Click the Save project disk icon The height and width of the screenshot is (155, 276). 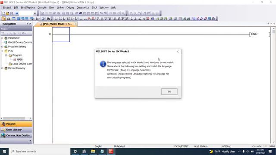point(12,13)
